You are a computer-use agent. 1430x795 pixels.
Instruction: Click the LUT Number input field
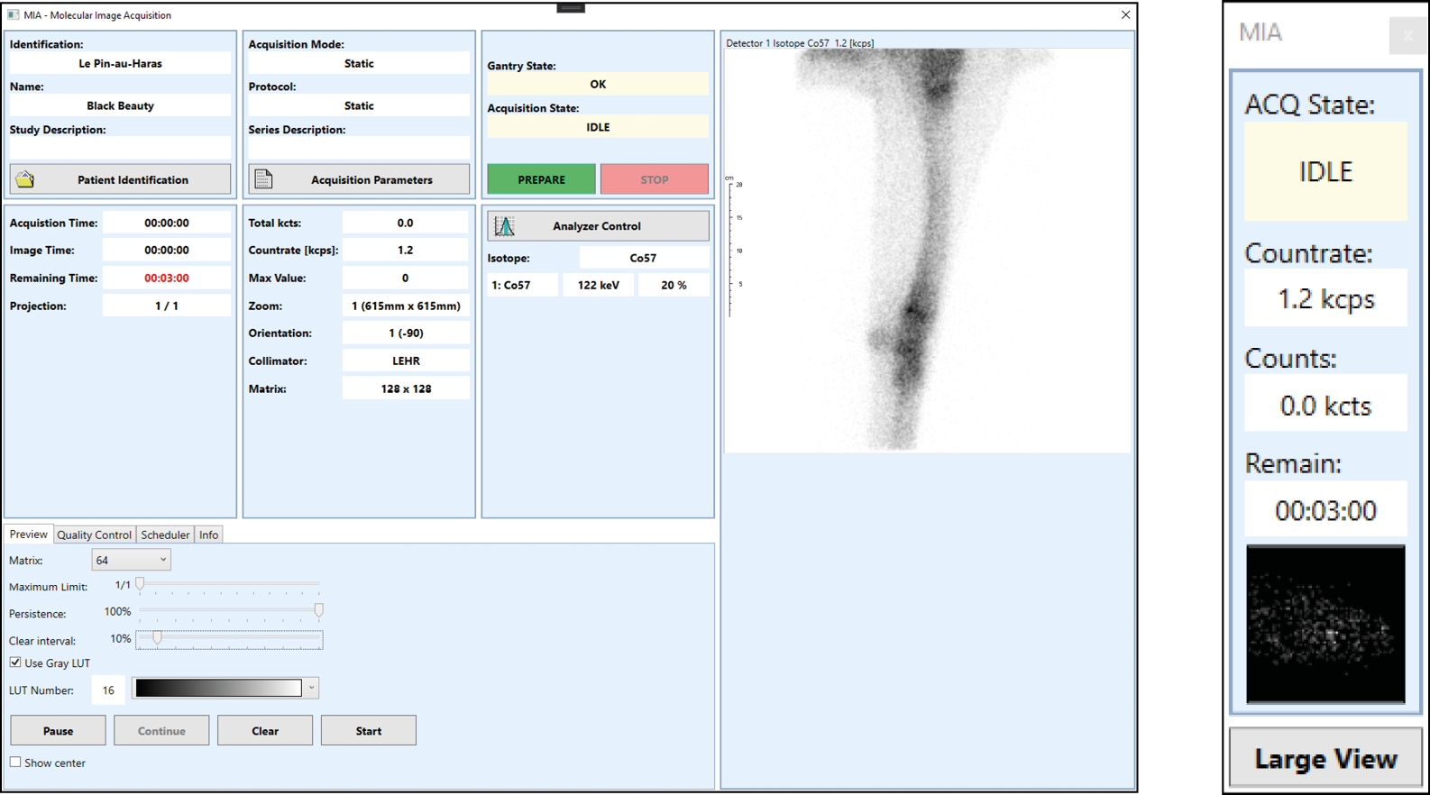[x=108, y=690]
